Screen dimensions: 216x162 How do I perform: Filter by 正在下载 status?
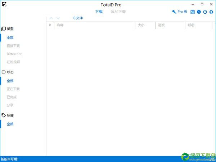click(x=13, y=89)
